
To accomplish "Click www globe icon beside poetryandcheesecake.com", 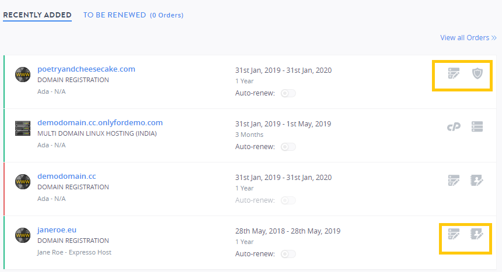I will 23,75.
